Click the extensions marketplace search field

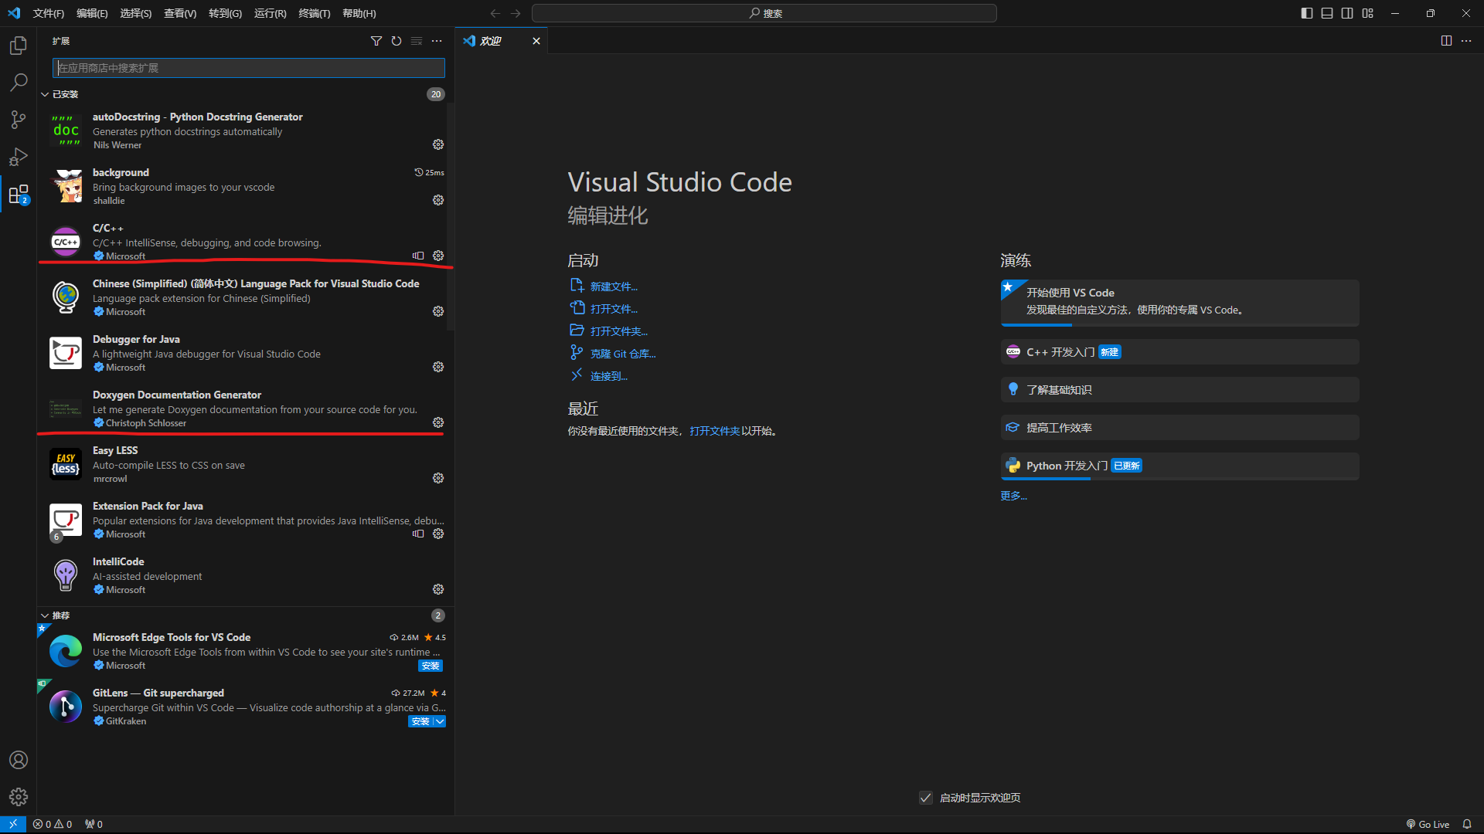249,68
